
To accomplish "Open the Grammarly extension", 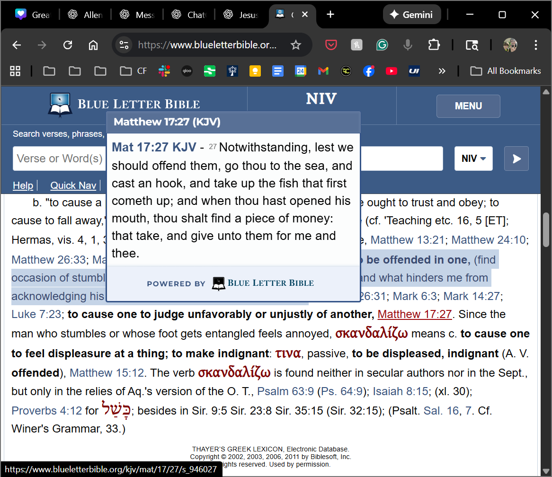I will pyautogui.click(x=382, y=45).
